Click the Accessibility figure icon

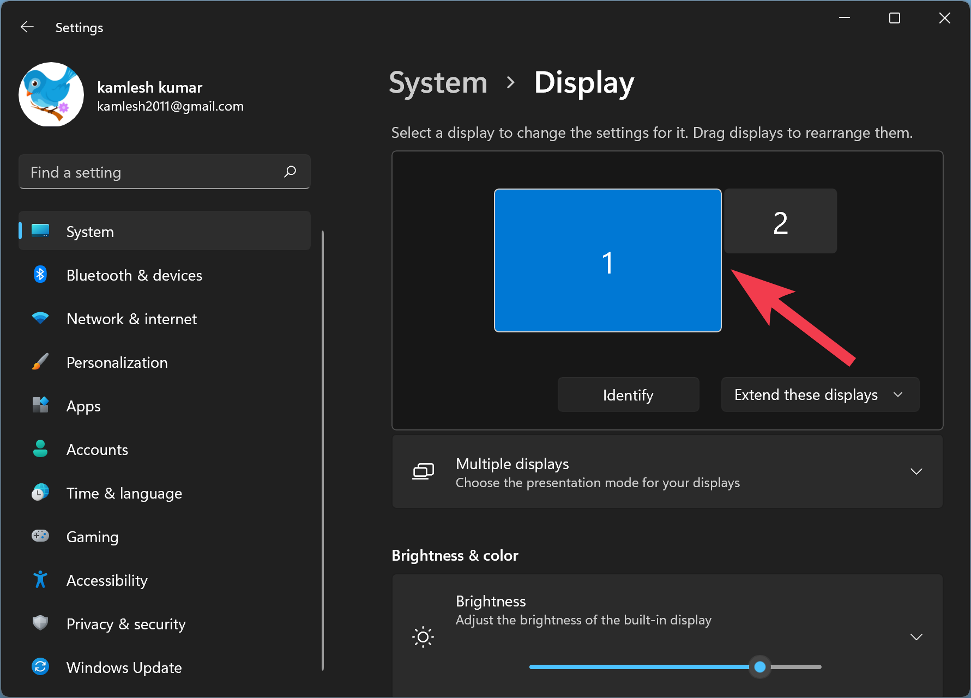[40, 580]
